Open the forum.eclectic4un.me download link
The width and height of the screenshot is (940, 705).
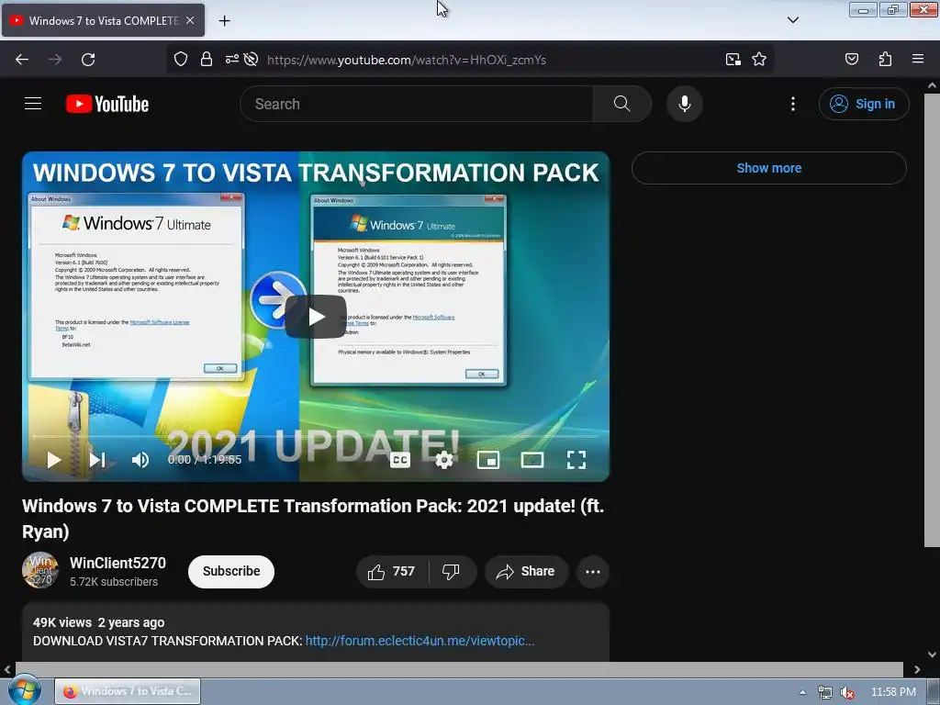click(x=420, y=641)
